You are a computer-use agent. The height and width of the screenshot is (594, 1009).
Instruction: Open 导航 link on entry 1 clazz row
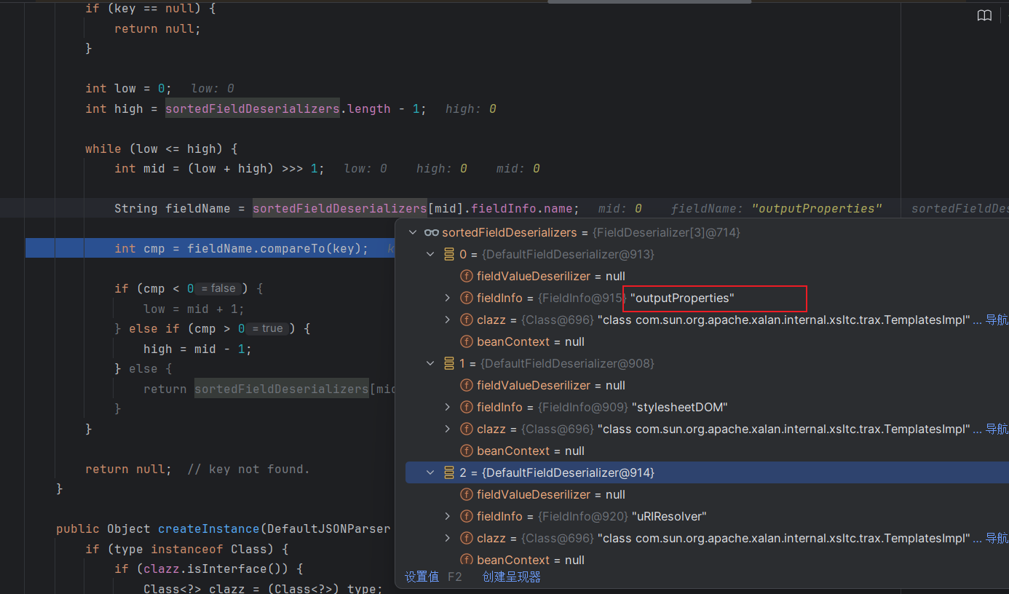[x=997, y=429]
